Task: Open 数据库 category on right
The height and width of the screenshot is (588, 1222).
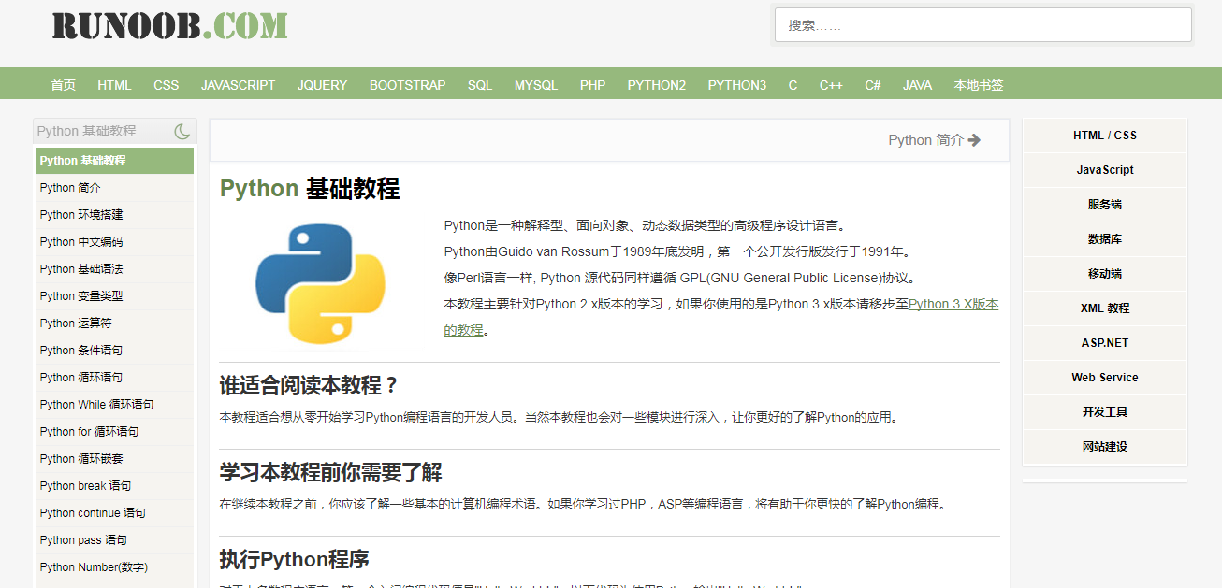Action: (1105, 239)
